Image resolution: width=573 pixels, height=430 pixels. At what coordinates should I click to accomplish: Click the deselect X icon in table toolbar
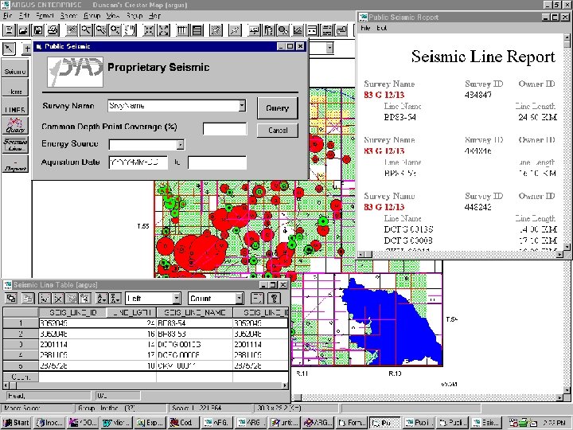click(x=58, y=299)
